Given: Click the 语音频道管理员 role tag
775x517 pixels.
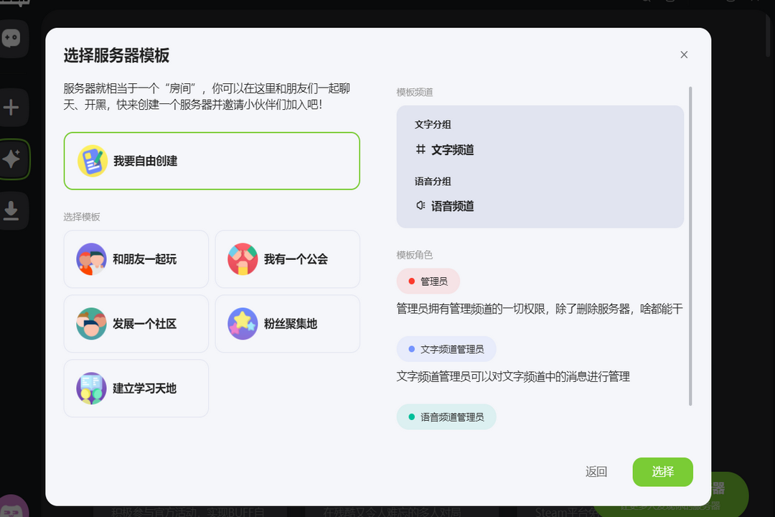Looking at the screenshot, I should (x=446, y=416).
